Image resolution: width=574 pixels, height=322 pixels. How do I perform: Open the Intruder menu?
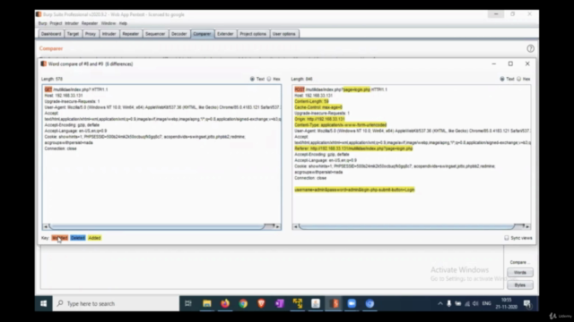click(72, 23)
